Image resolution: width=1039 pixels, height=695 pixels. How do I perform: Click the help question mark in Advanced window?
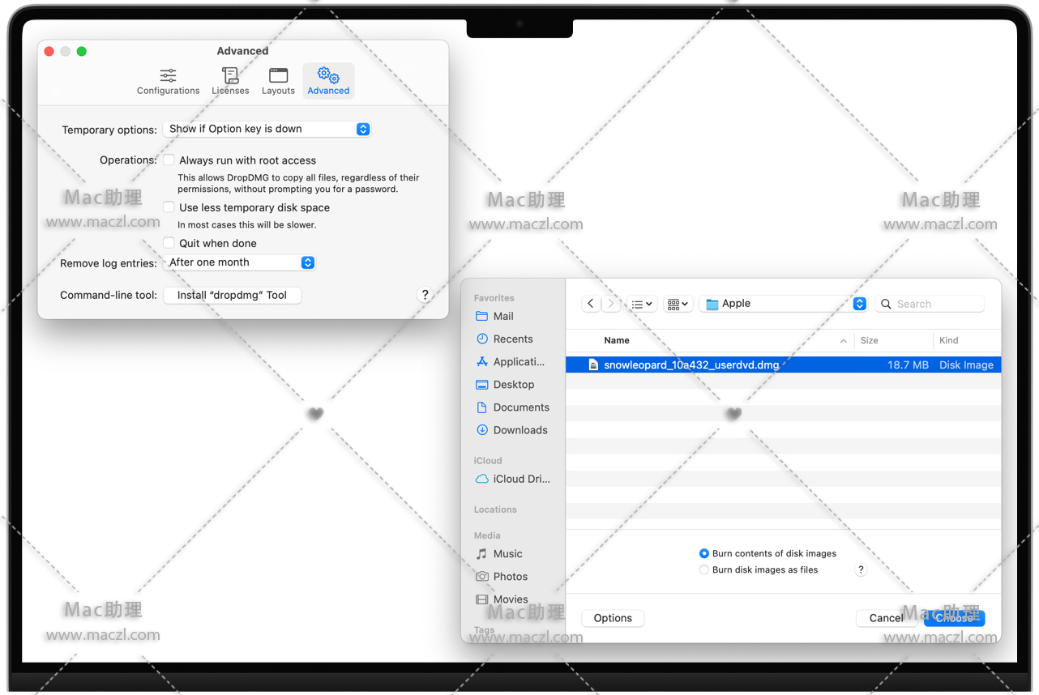coord(425,295)
